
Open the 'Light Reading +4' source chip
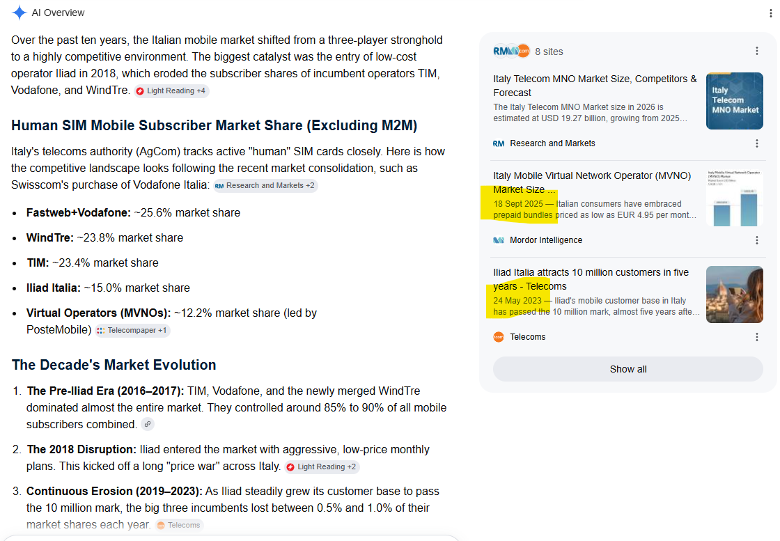tap(171, 91)
